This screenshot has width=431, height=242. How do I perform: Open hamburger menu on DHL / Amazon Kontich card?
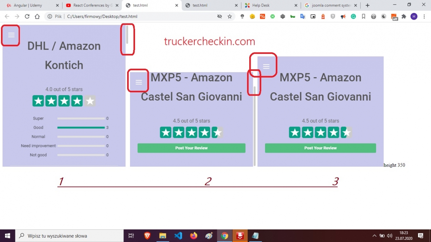point(11,35)
